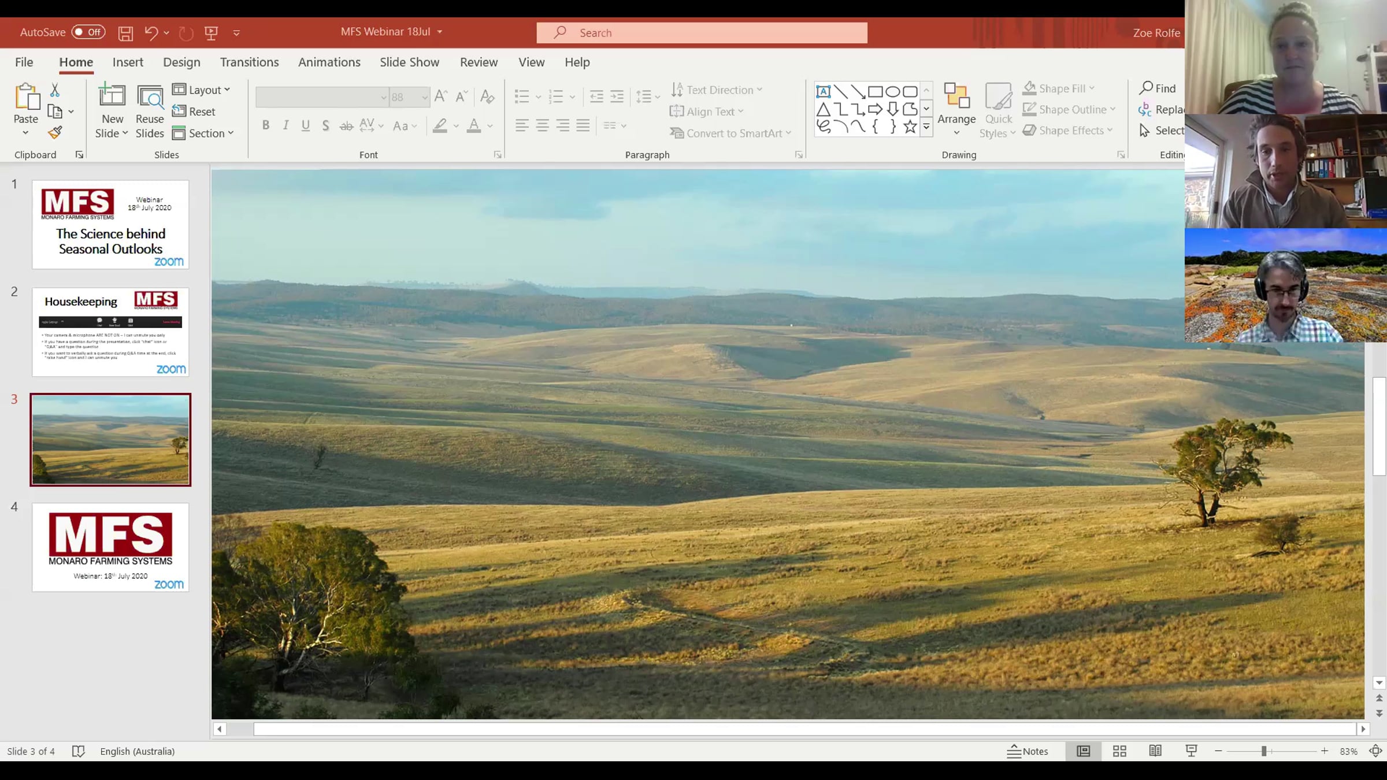Click the zoom slider handle
This screenshot has width=1387, height=780.
[1264, 751]
